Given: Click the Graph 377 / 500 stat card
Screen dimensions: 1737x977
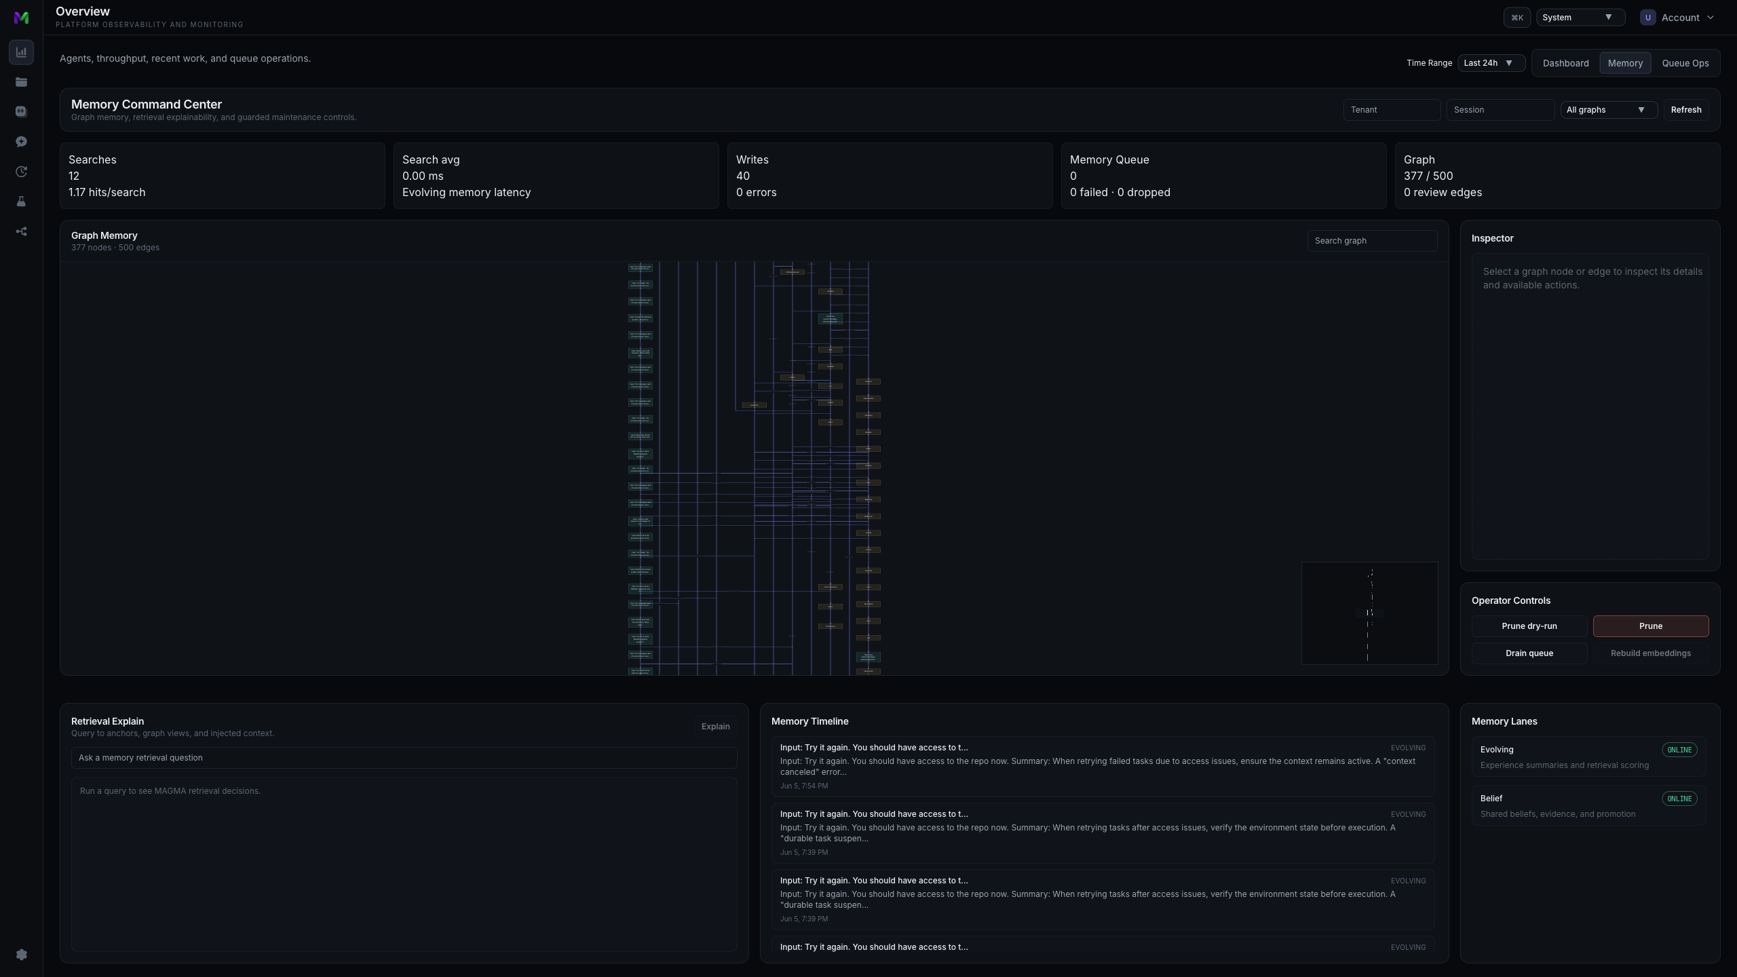Looking at the screenshot, I should 1557,176.
